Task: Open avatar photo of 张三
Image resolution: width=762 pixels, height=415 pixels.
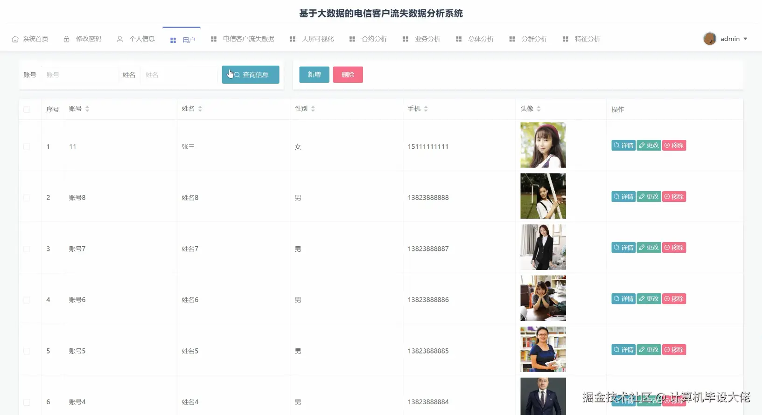Action: tap(543, 145)
